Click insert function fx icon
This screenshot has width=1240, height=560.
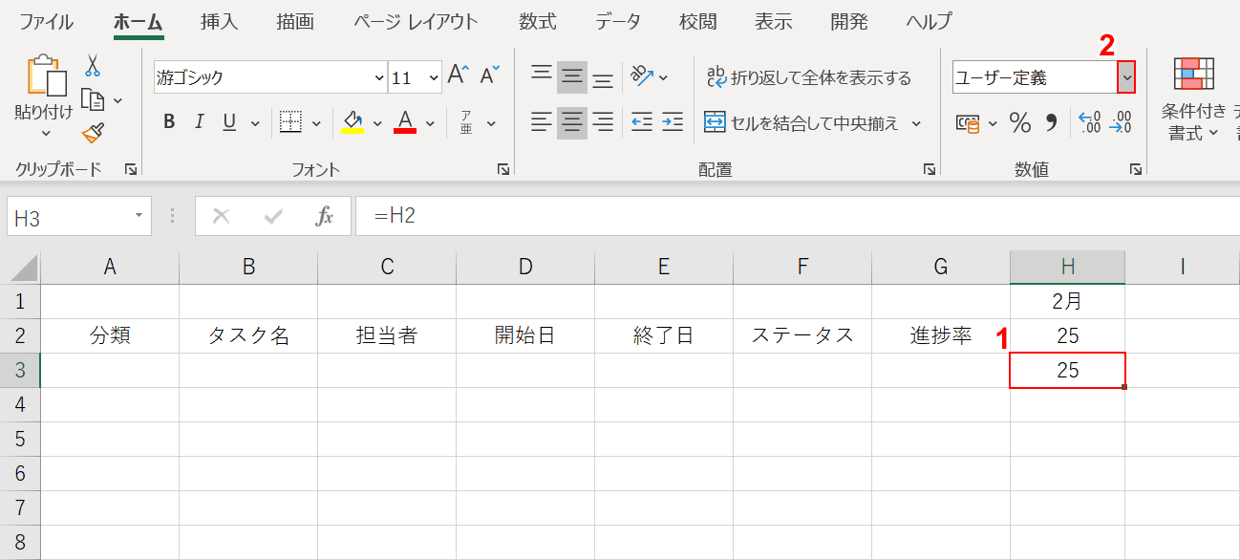325,217
